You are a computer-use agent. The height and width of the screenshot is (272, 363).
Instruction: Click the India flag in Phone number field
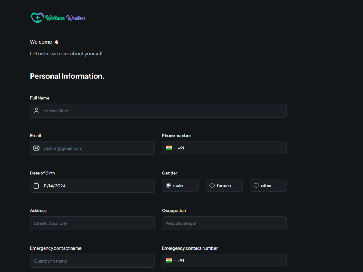[x=169, y=148]
